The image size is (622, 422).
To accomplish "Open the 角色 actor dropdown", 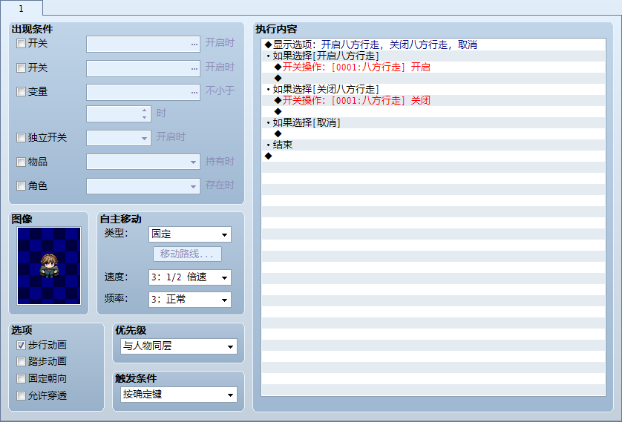I will click(x=143, y=186).
